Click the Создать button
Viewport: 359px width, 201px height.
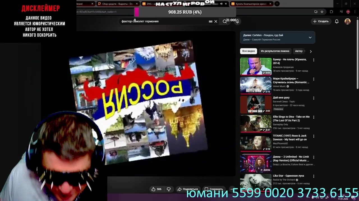point(321,21)
